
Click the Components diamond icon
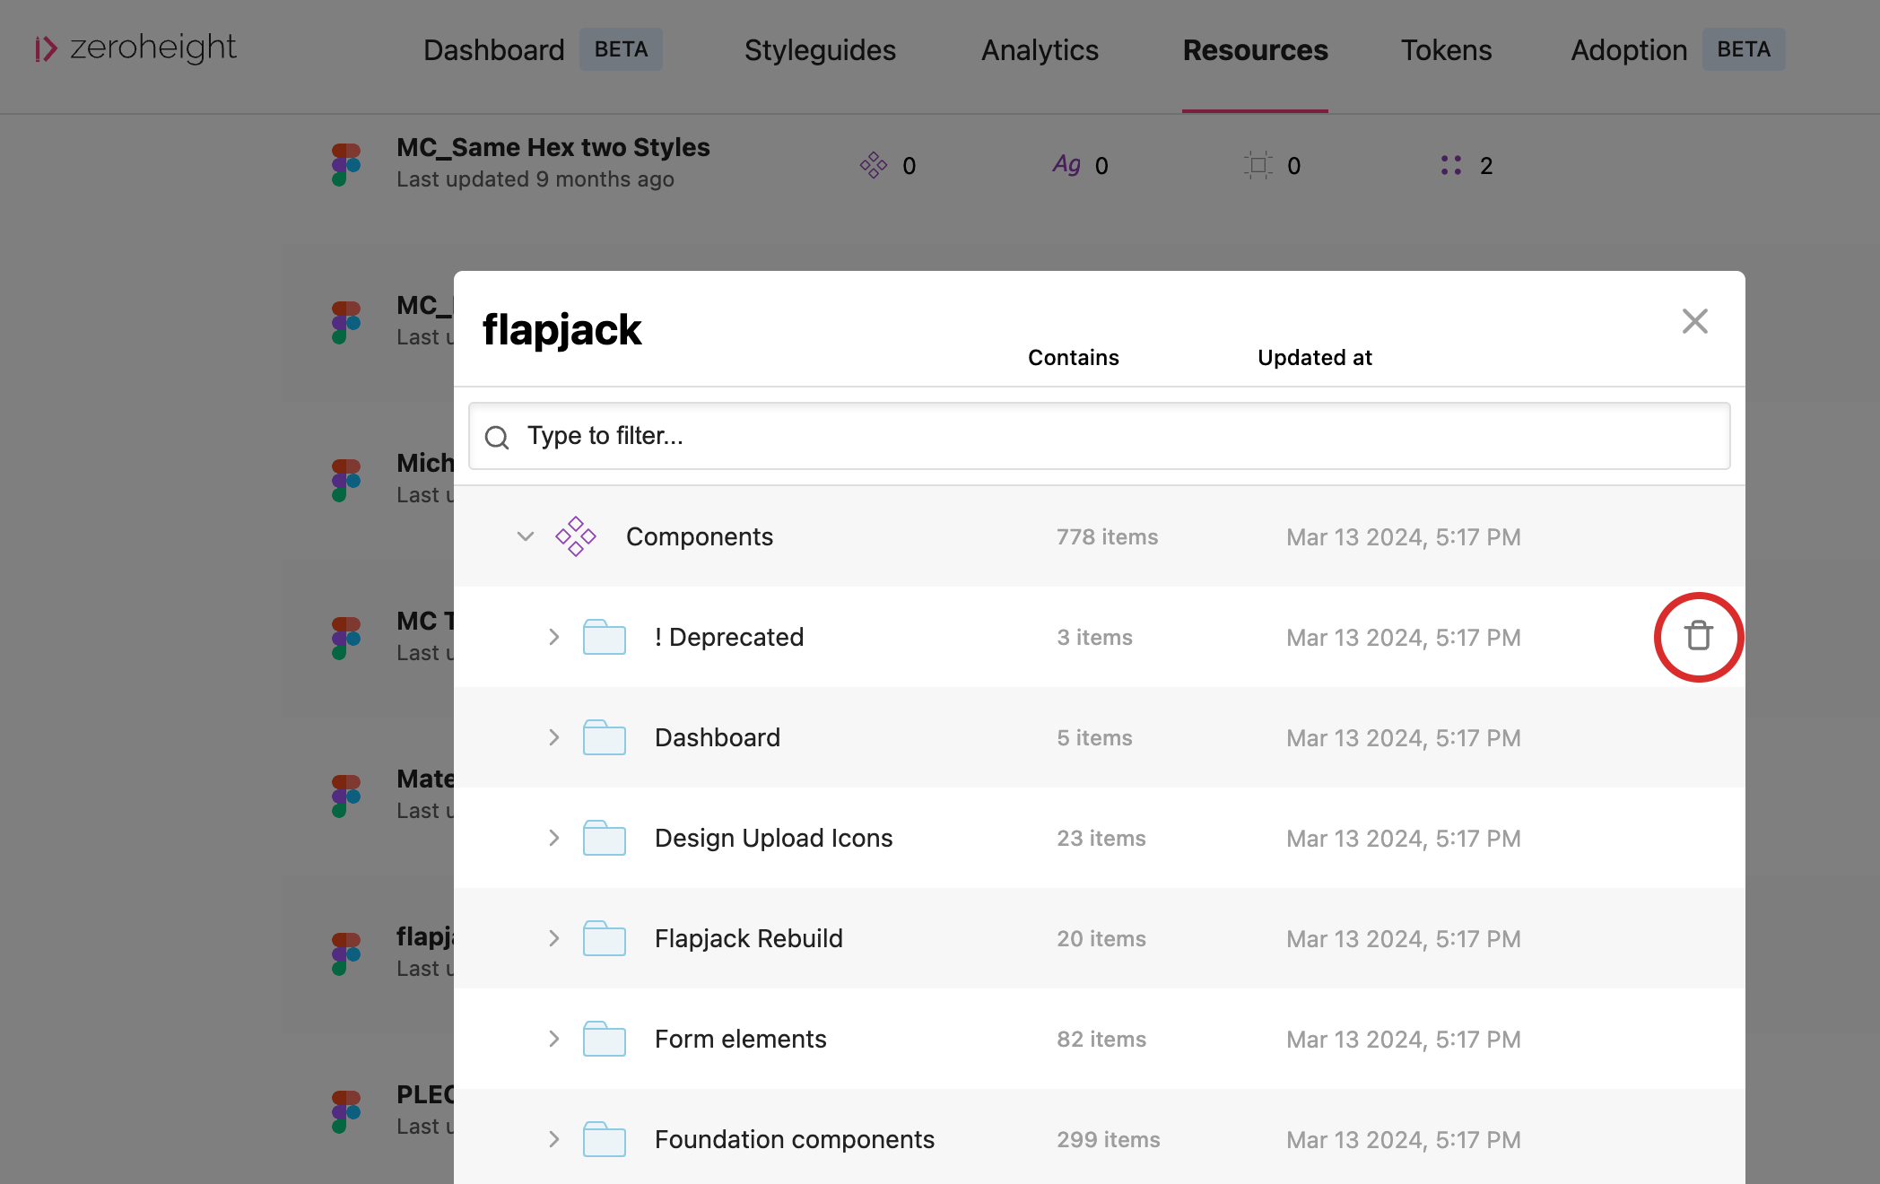pos(575,536)
